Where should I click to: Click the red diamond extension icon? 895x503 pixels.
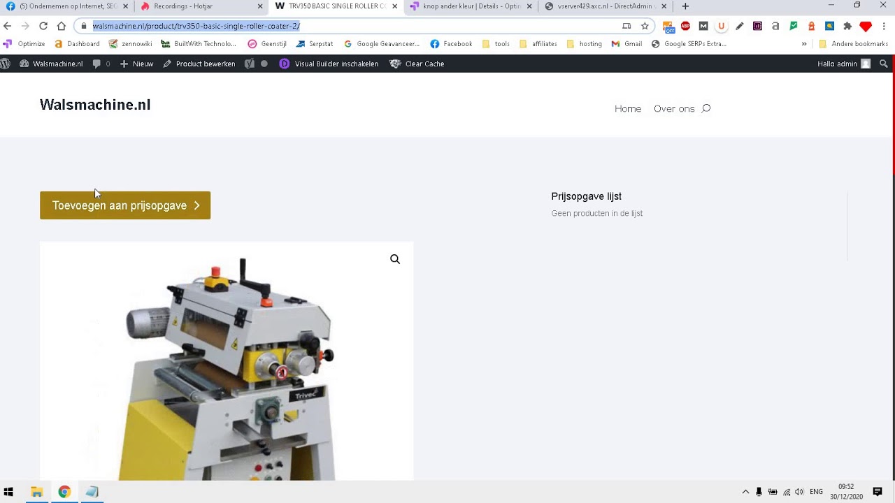tap(866, 27)
